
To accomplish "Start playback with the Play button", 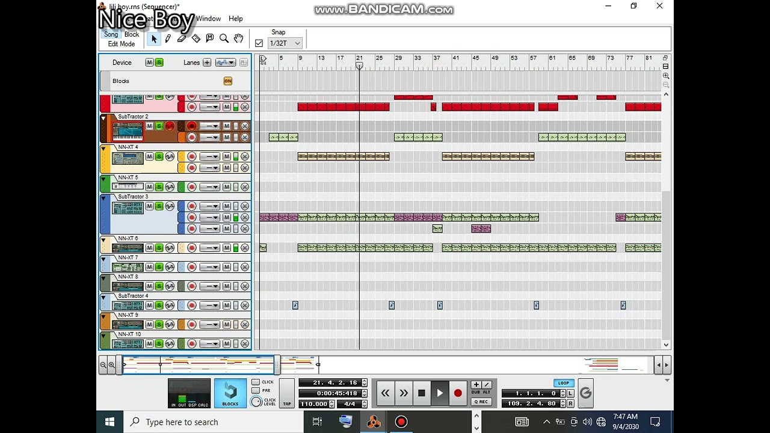I will [x=440, y=393].
